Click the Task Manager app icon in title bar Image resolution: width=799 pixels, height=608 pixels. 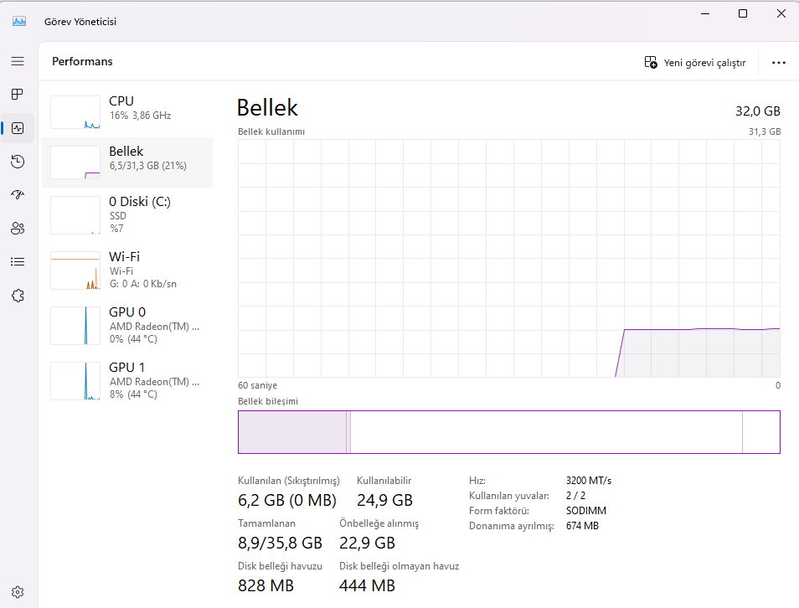coord(19,21)
